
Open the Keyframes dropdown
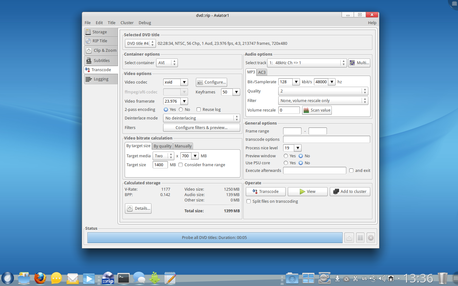(x=236, y=92)
